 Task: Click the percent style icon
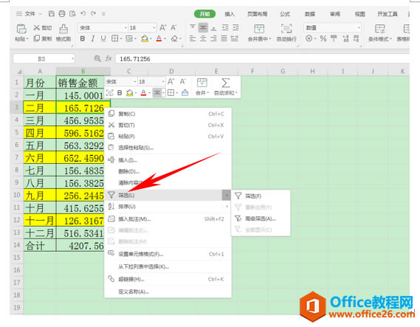tap(323, 39)
